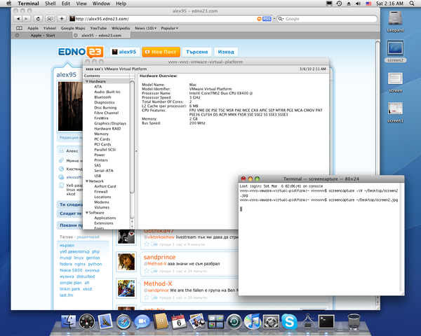Open Spotlight search magnifier

point(412,3)
